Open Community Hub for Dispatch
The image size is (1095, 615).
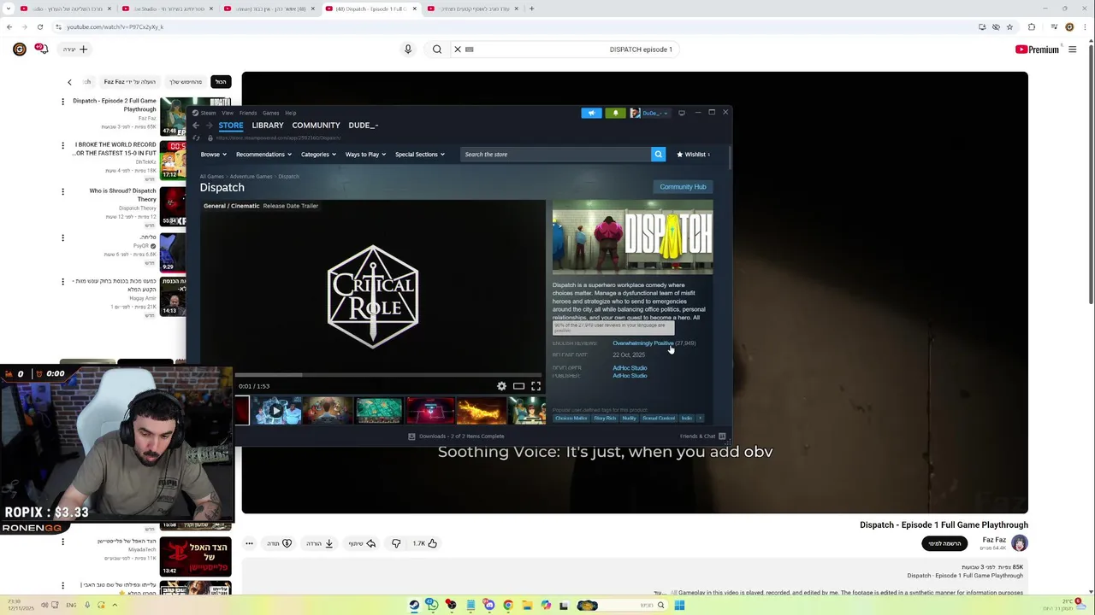(x=683, y=187)
